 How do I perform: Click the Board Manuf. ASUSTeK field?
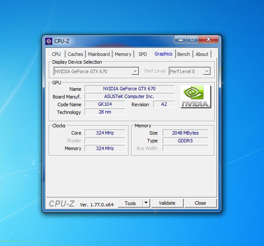[129, 96]
